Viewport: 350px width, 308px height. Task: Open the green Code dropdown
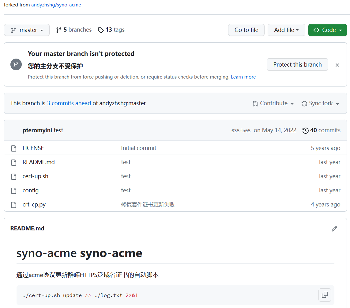coord(327,30)
